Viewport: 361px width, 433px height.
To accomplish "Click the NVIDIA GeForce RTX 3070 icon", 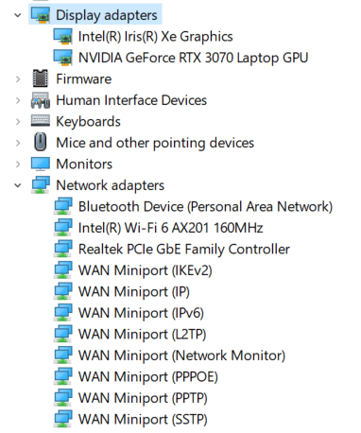I will [63, 58].
